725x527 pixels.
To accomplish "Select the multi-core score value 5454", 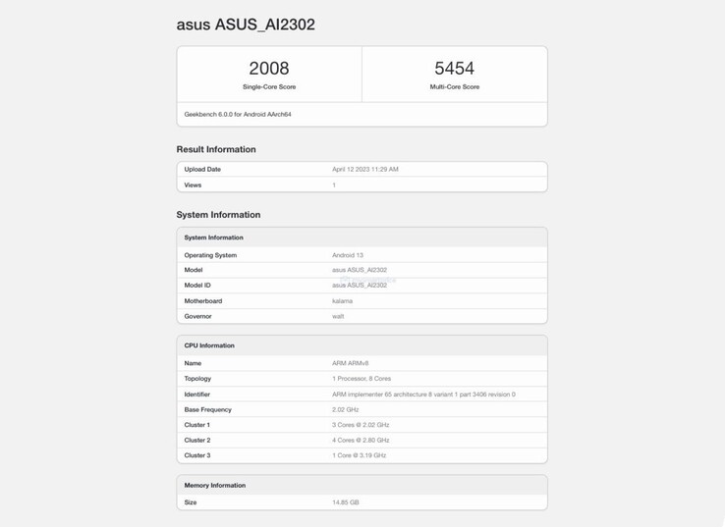I will tap(455, 69).
